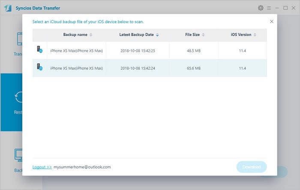
Task: Open Restore mode in background sidebar
Action: pyautogui.click(x=11, y=102)
